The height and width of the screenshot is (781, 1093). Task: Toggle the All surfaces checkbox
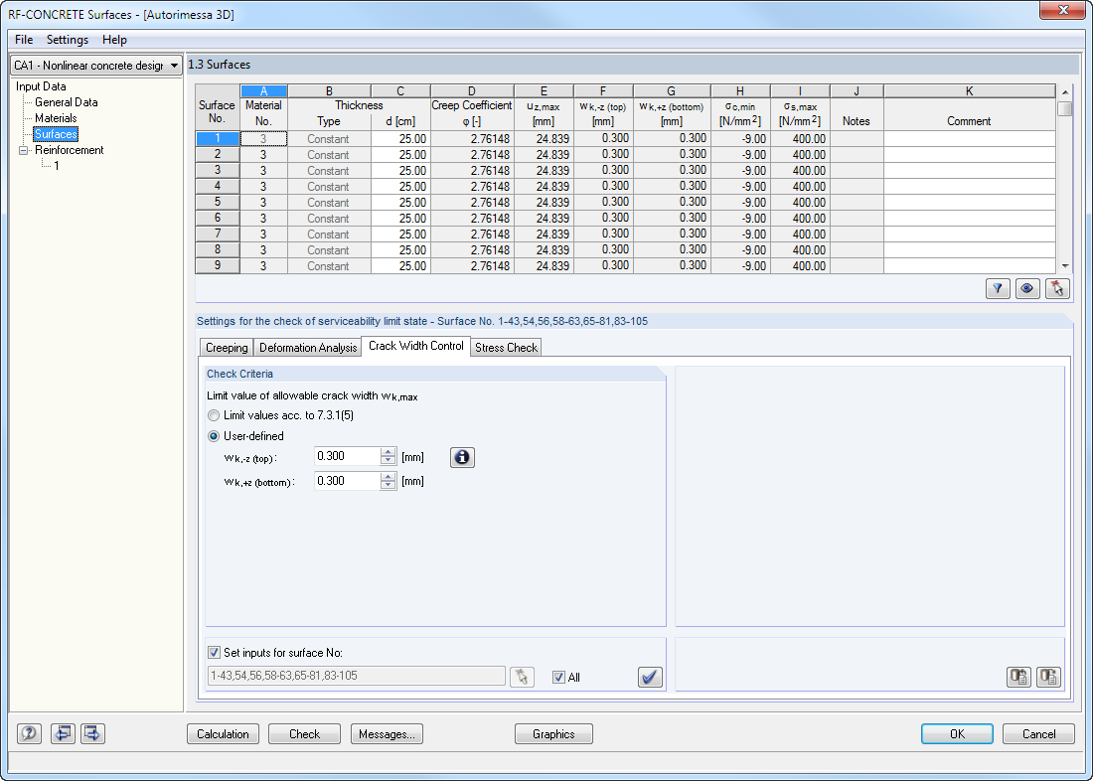[x=558, y=677]
